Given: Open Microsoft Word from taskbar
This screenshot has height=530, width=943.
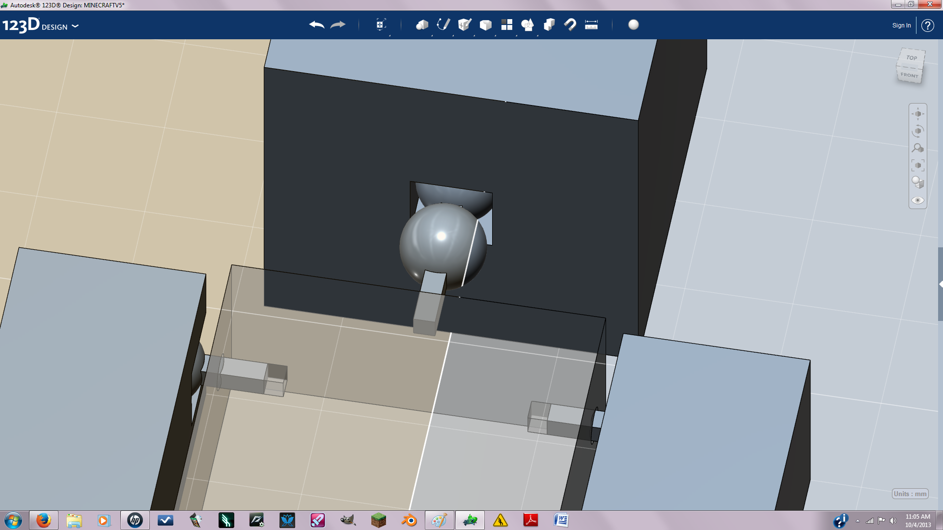Looking at the screenshot, I should (x=561, y=520).
